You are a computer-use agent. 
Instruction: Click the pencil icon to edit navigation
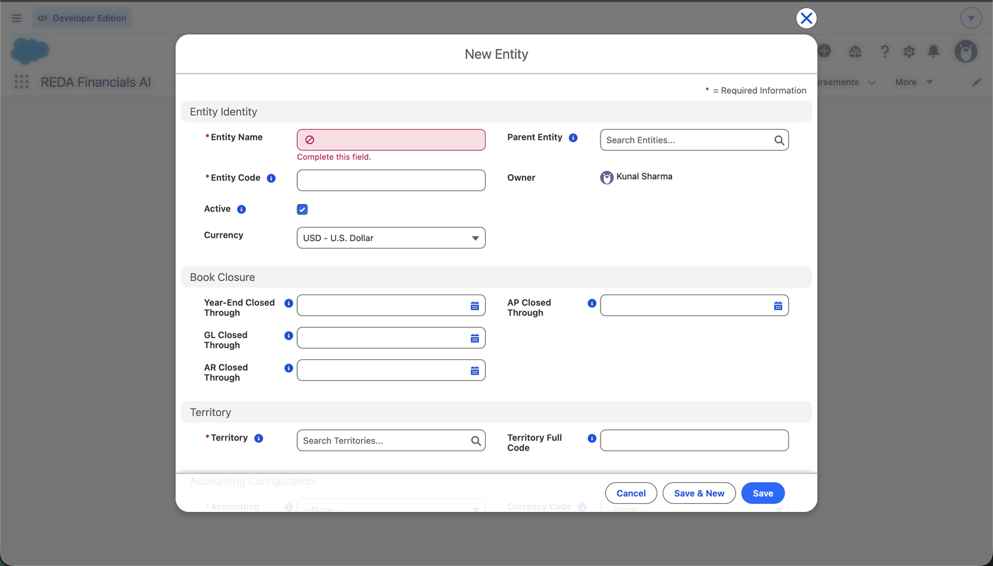click(977, 82)
